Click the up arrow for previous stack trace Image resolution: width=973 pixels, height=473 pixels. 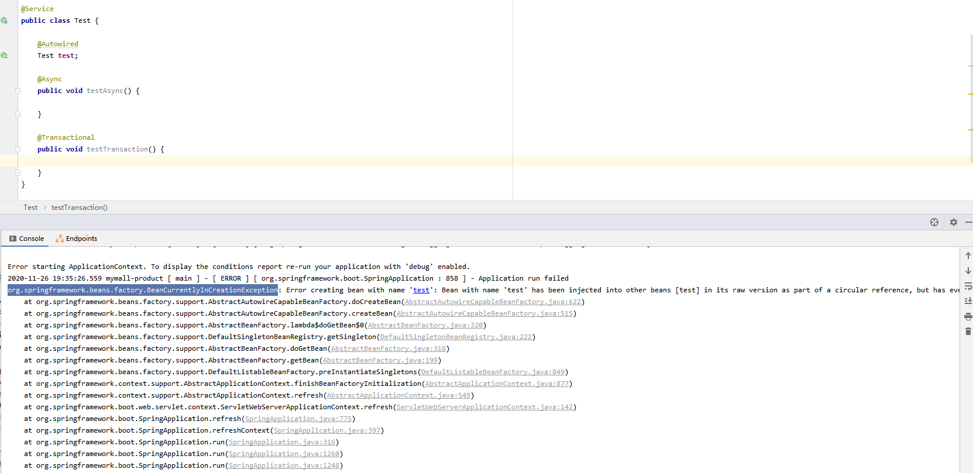(x=968, y=256)
